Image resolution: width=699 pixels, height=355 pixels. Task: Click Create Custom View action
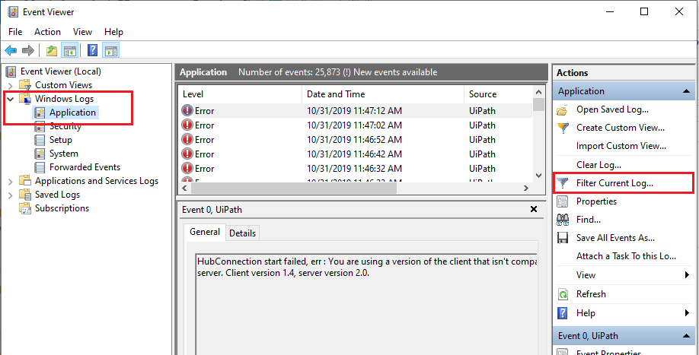pyautogui.click(x=620, y=128)
